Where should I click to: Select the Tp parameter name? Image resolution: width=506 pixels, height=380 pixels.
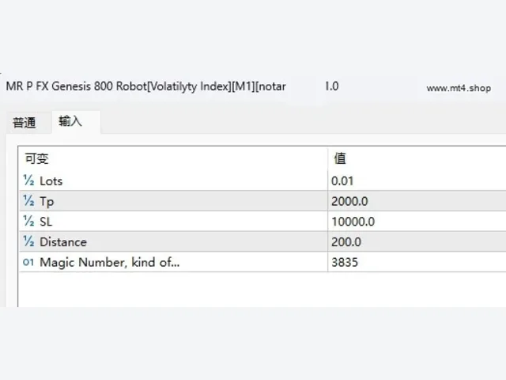pos(47,201)
